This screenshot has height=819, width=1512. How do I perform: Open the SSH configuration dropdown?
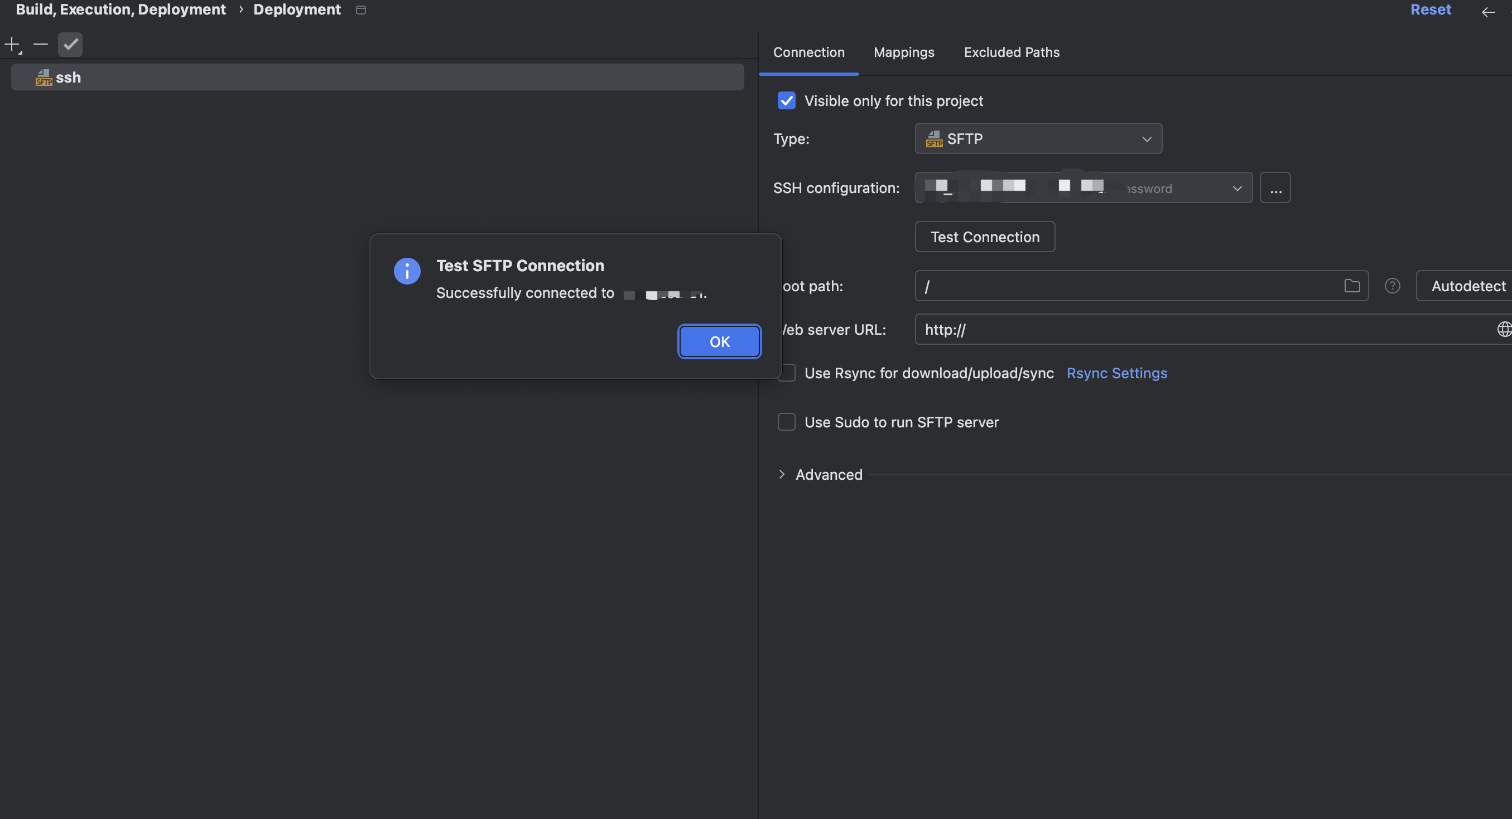click(1084, 189)
